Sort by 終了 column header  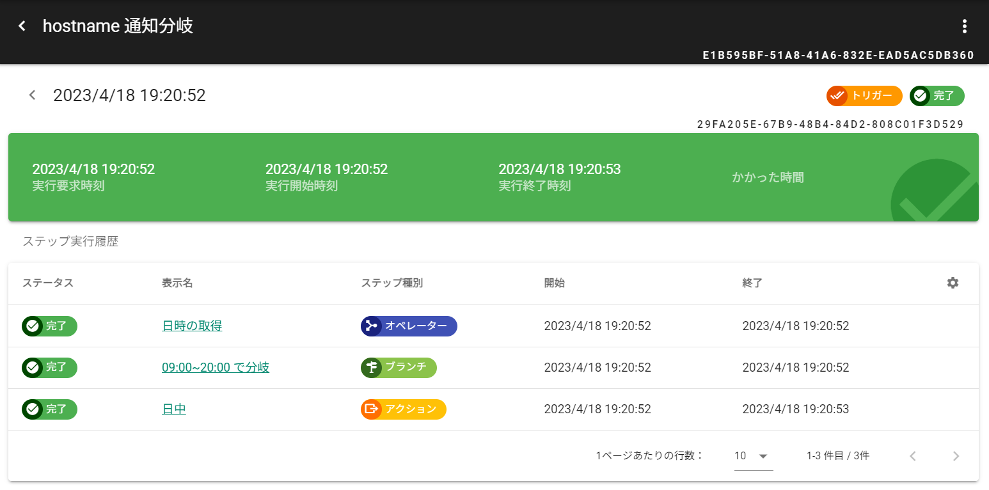[752, 283]
